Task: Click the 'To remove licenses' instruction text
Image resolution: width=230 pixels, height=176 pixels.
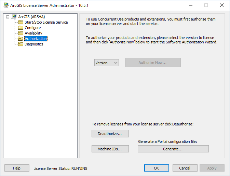Action: pyautogui.click(x=143, y=124)
